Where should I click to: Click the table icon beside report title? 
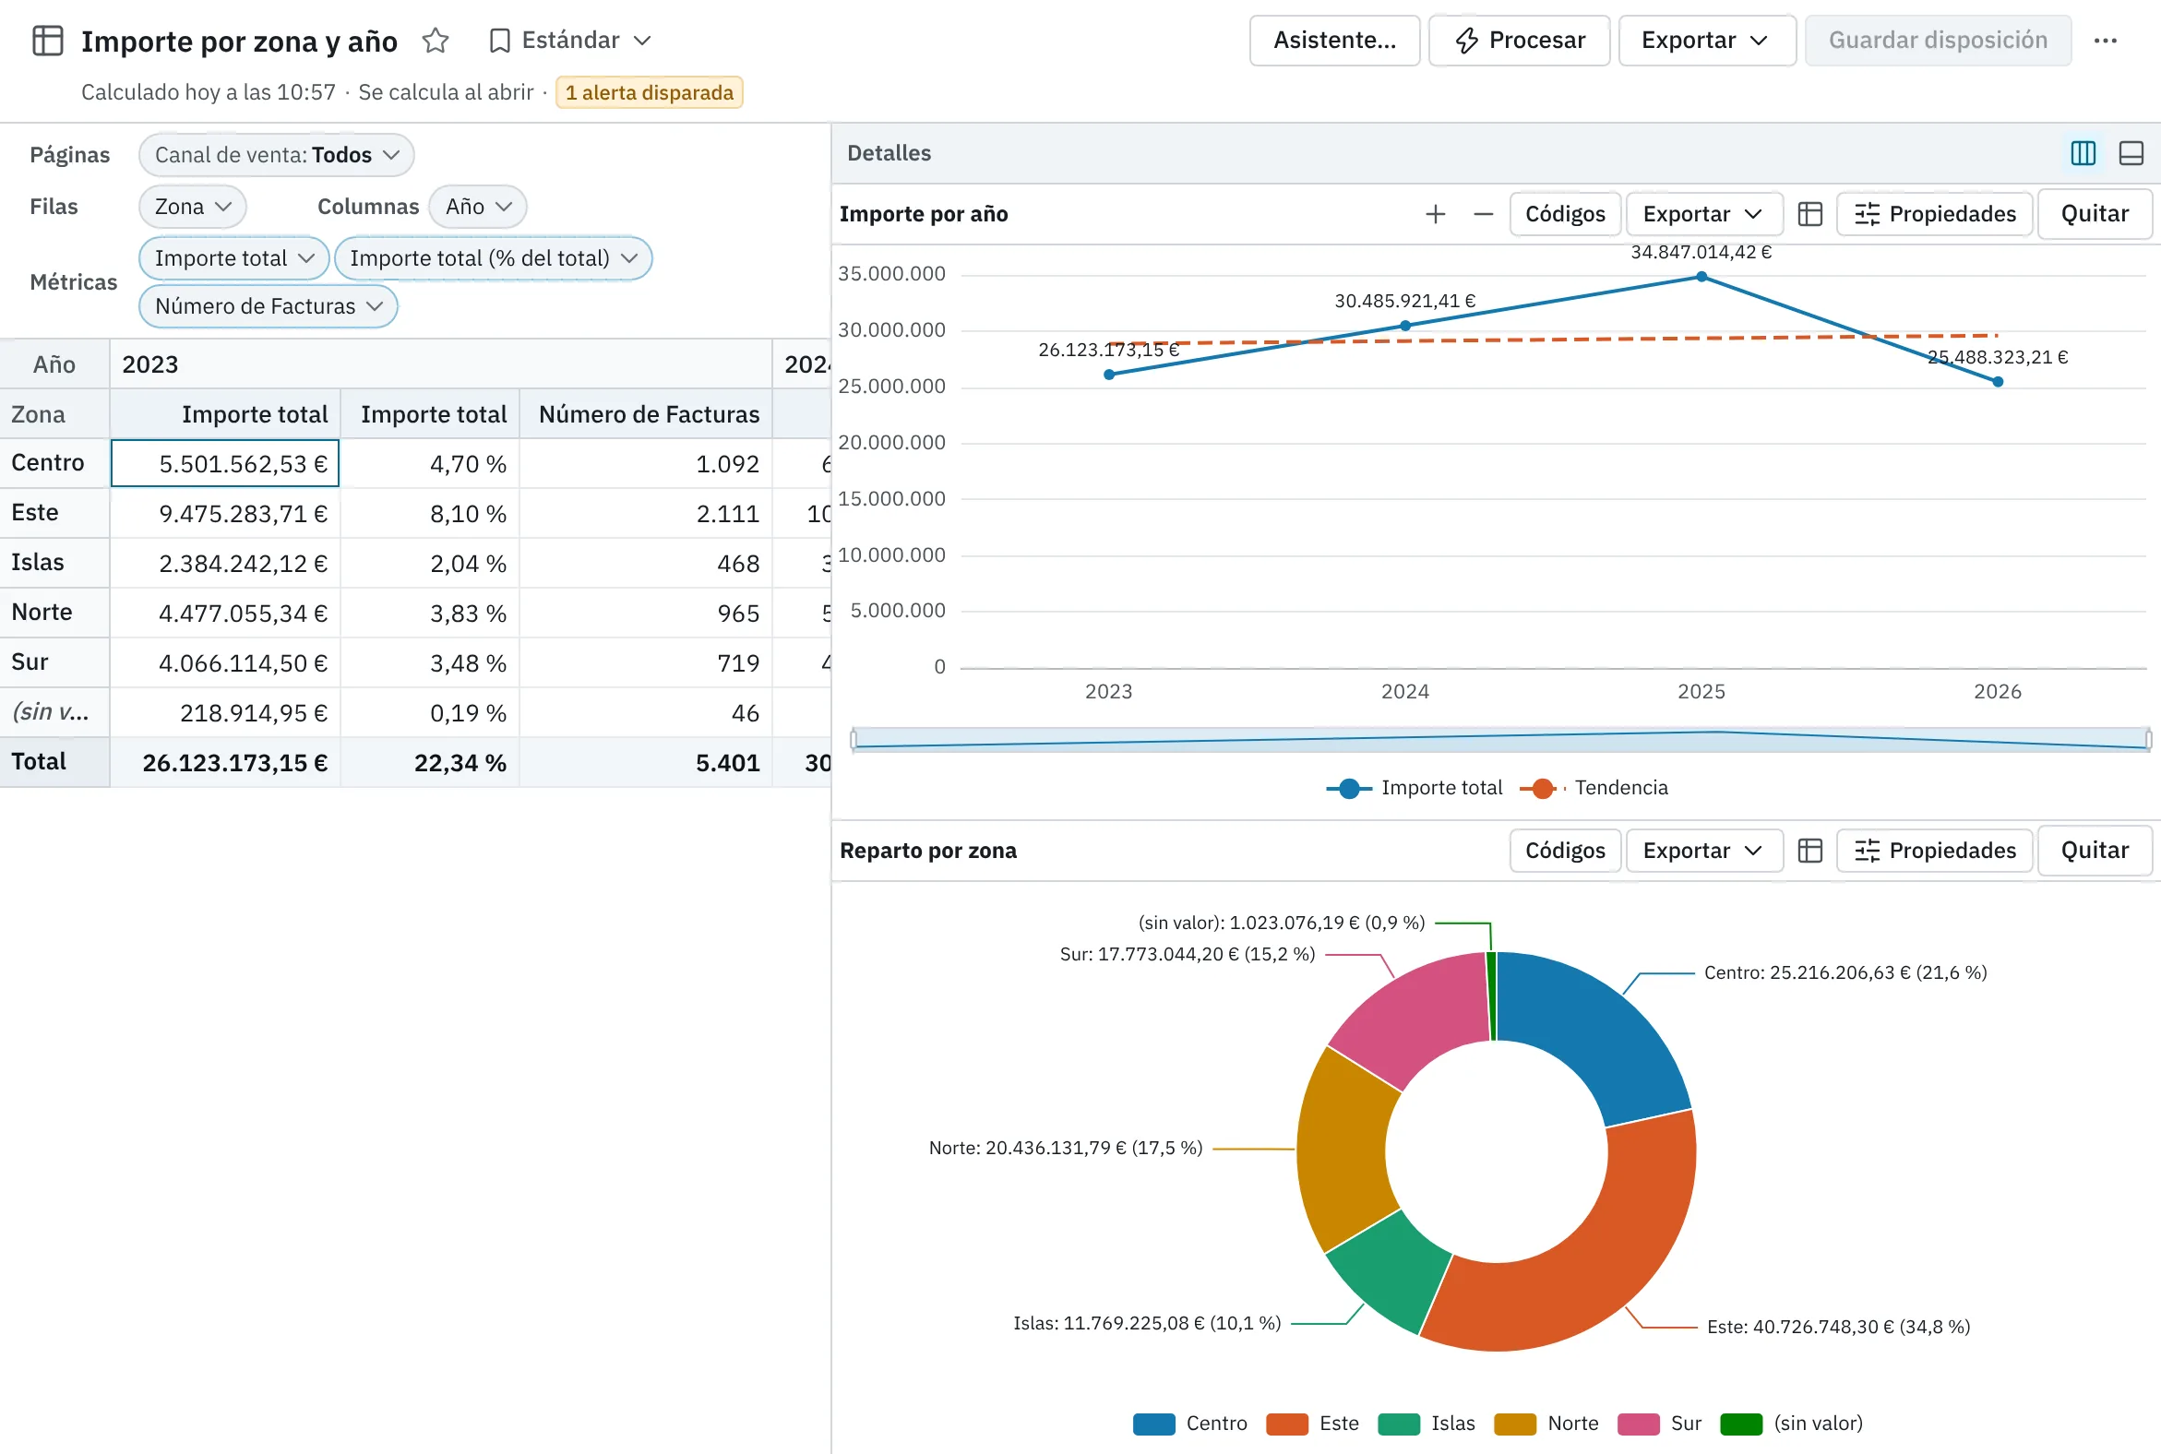[47, 41]
